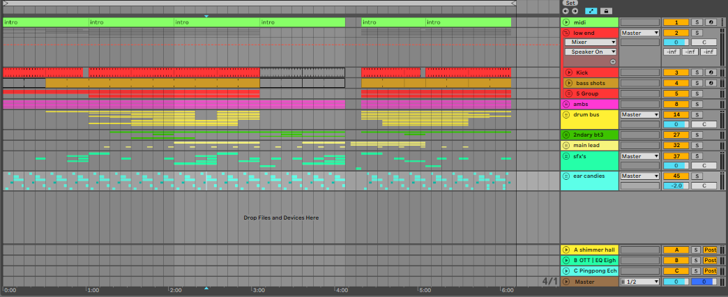Add automation lane on low end track
The image size is (728, 297).
(613, 61)
